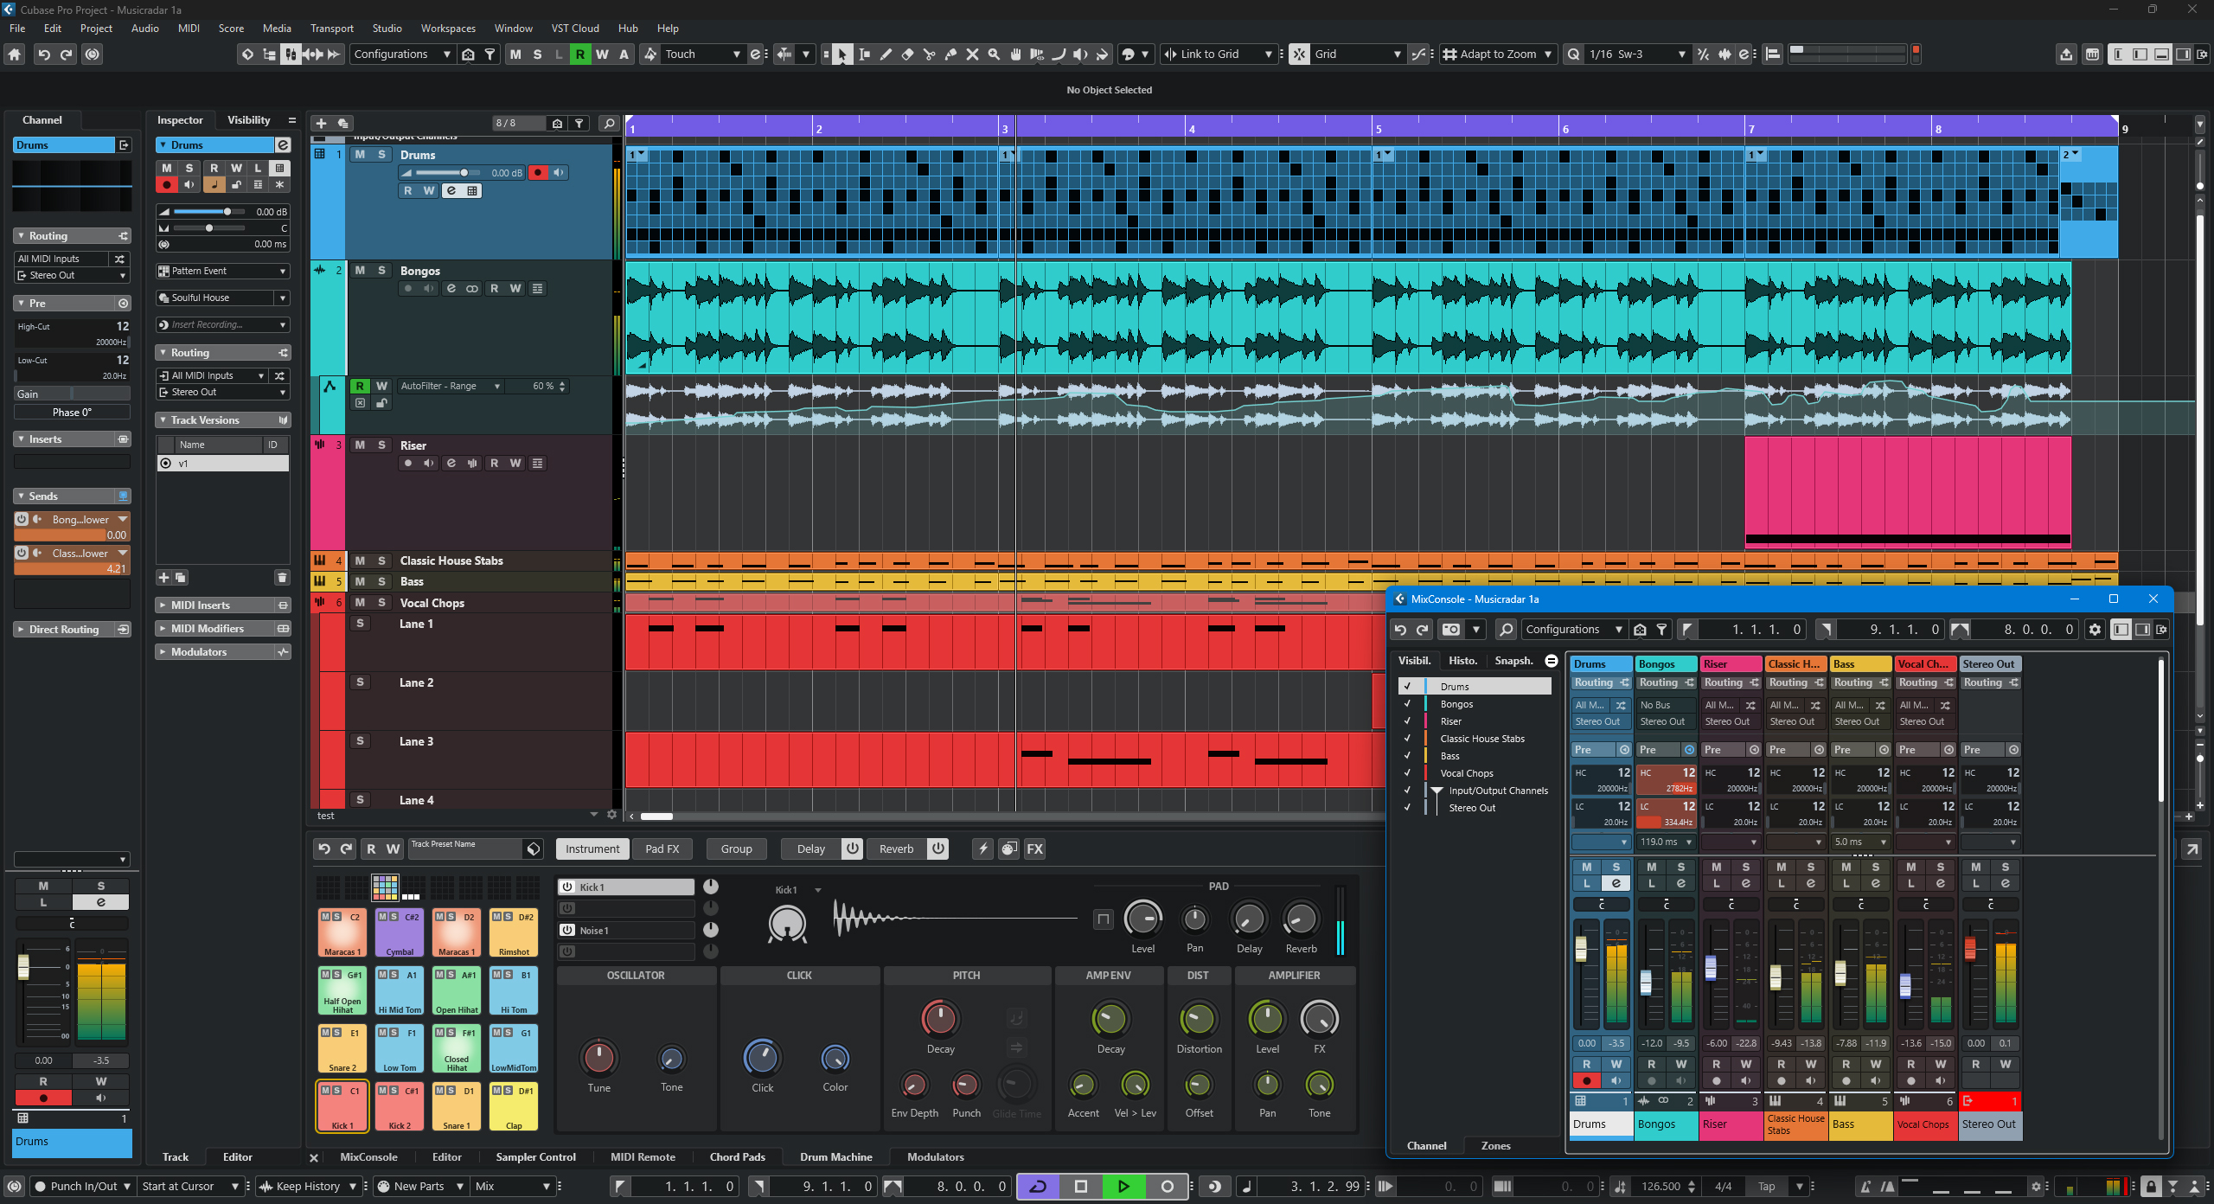Click the Decay knob under PITCH section

click(940, 1019)
